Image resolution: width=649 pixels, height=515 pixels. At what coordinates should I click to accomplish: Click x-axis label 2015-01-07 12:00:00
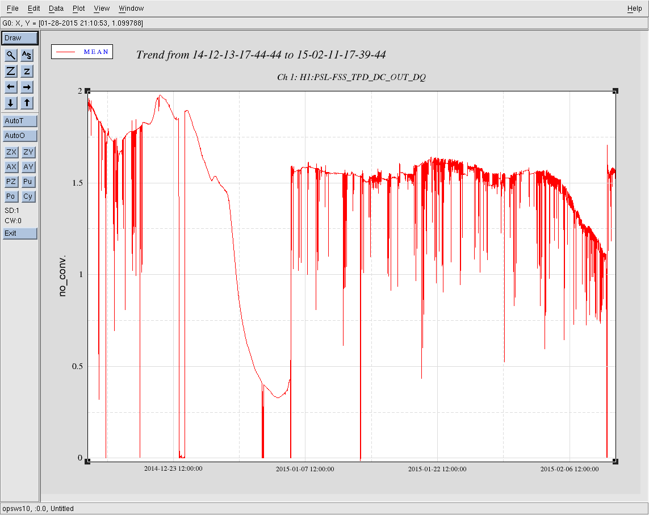pos(305,469)
